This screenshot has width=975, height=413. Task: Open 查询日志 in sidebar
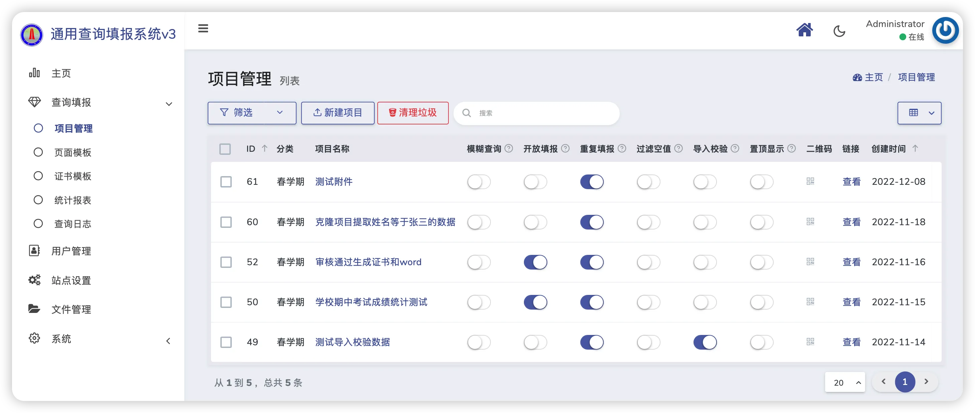pyautogui.click(x=73, y=224)
